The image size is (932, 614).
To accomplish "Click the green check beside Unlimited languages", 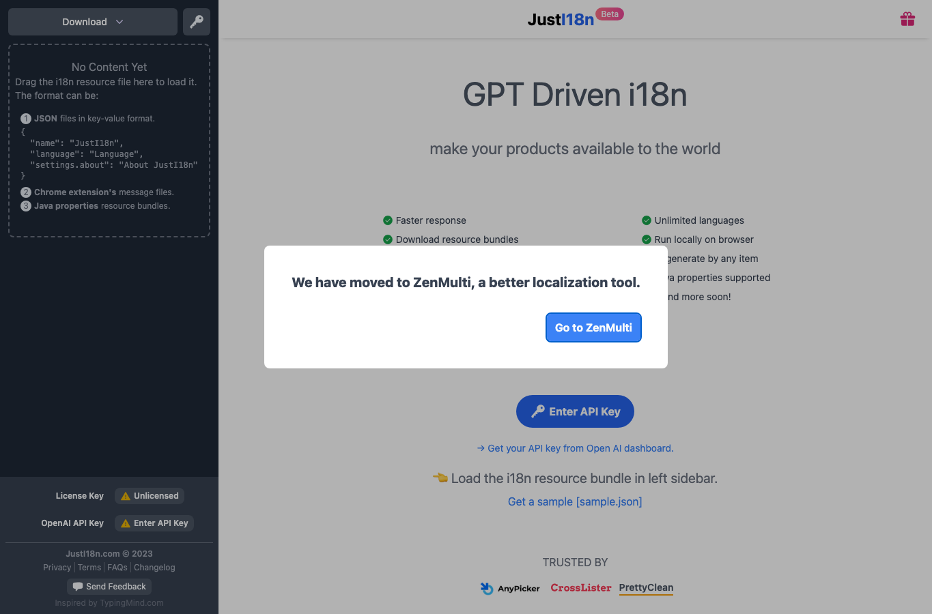I will click(647, 220).
